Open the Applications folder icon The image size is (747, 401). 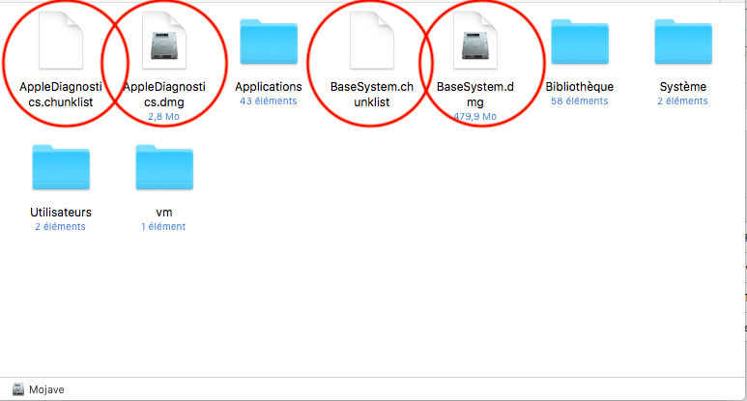click(269, 42)
